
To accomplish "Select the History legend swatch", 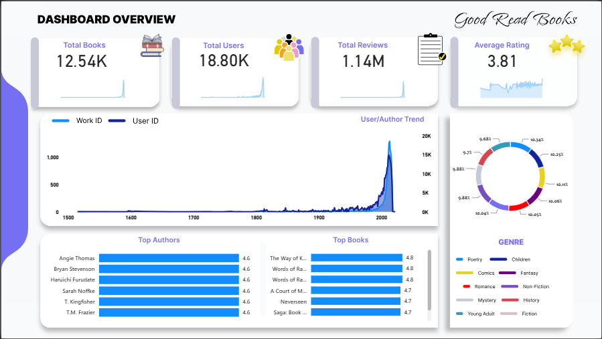I will (x=510, y=300).
